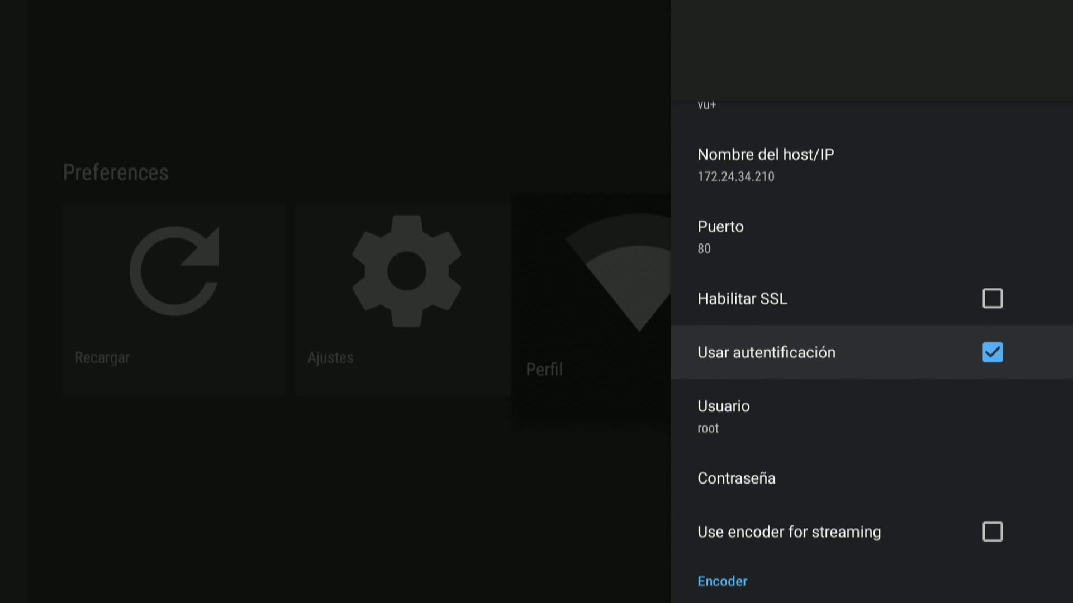Click the port value 80
Viewport: 1073px width, 603px height.
tap(704, 249)
